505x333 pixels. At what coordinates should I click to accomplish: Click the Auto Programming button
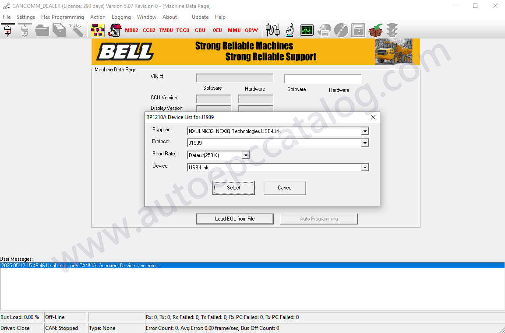pyautogui.click(x=319, y=219)
